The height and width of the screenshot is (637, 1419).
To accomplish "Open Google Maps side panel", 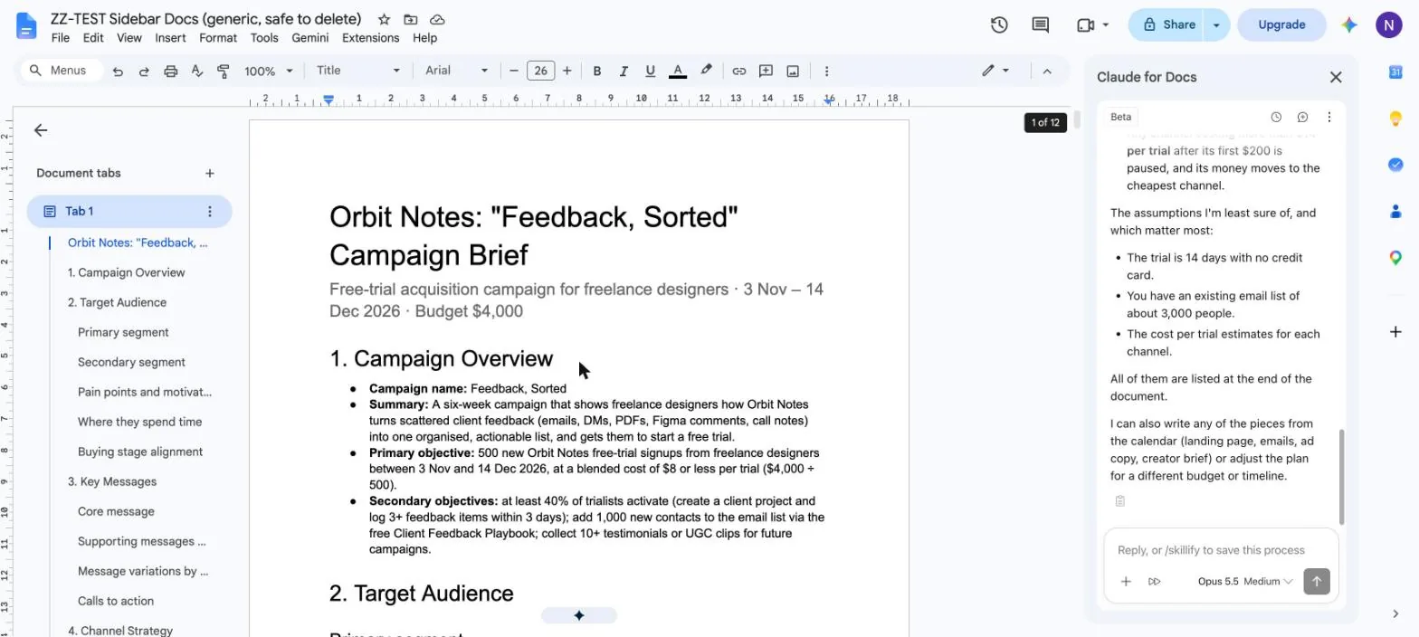I will (1395, 258).
